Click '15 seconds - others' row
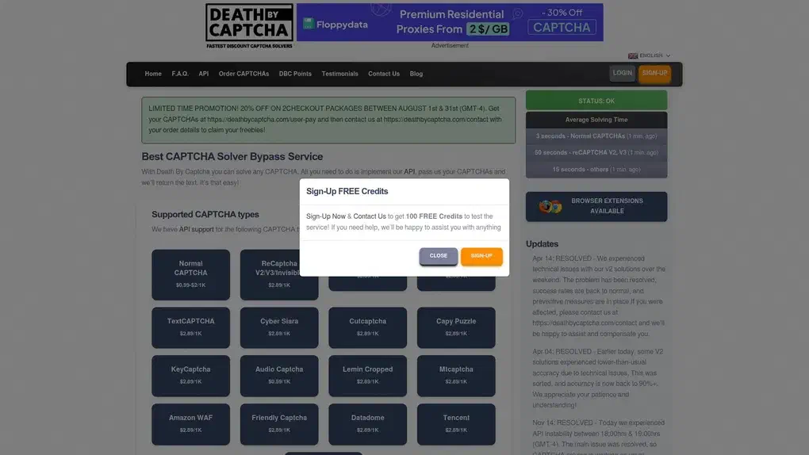 [x=596, y=169]
